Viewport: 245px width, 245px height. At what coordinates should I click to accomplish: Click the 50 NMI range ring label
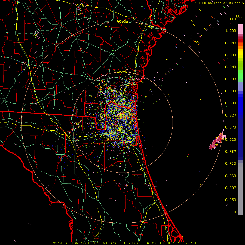(x=122, y=72)
